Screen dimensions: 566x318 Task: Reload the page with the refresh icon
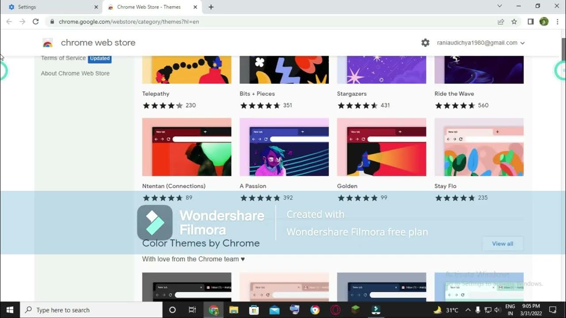[x=36, y=21]
